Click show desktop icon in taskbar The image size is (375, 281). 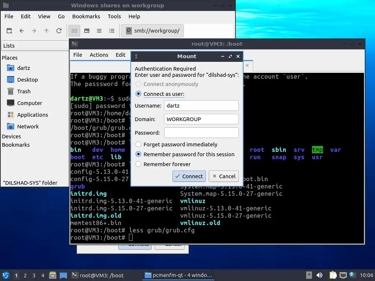[x=63, y=275]
